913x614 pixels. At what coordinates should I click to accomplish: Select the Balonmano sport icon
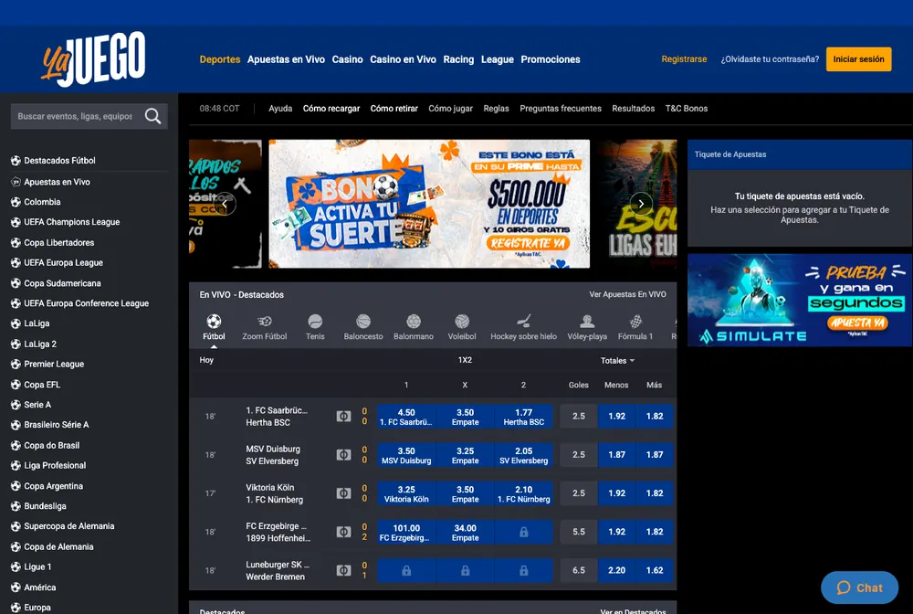[414, 321]
